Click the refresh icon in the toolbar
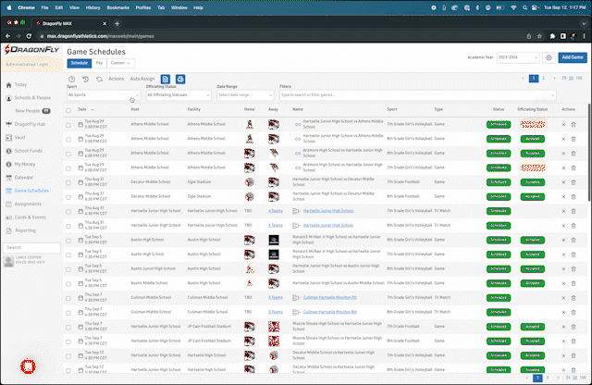Viewport: 592px width, 385px height. point(98,80)
